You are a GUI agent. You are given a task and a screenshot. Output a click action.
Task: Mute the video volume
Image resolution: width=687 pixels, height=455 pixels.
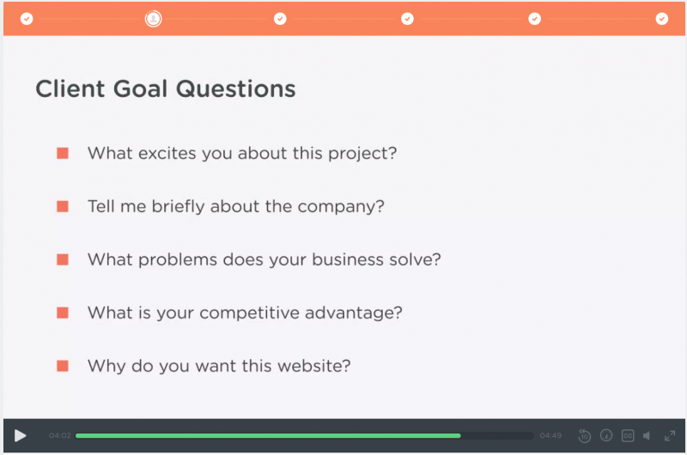[647, 436]
